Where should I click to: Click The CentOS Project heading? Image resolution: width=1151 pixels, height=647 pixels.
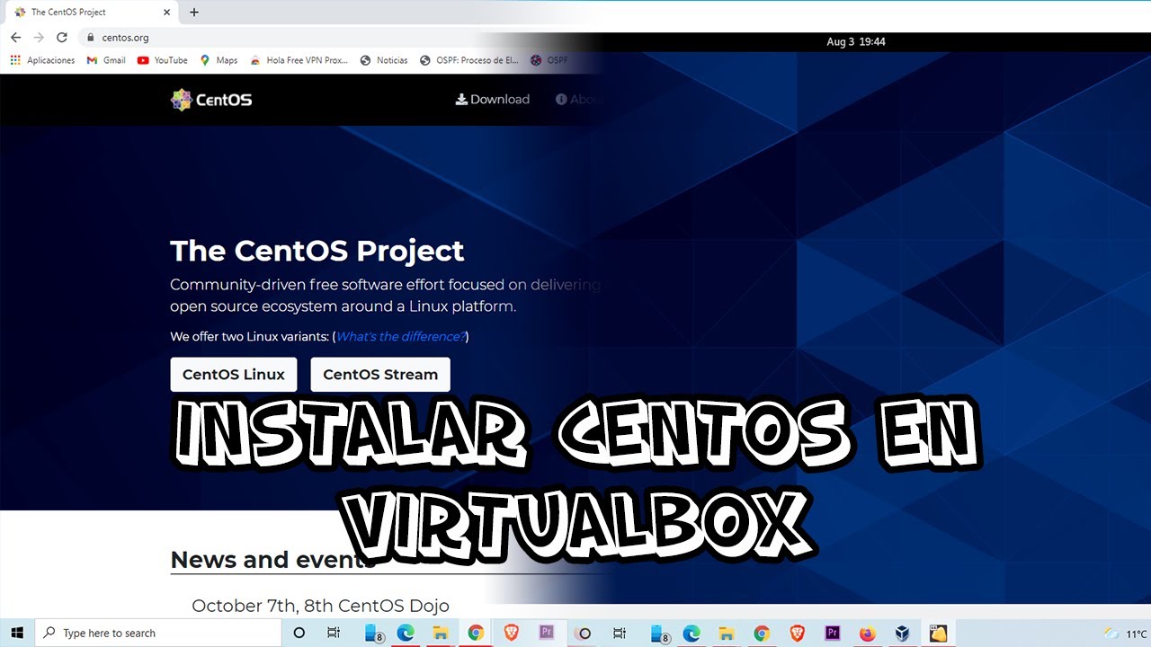(317, 251)
